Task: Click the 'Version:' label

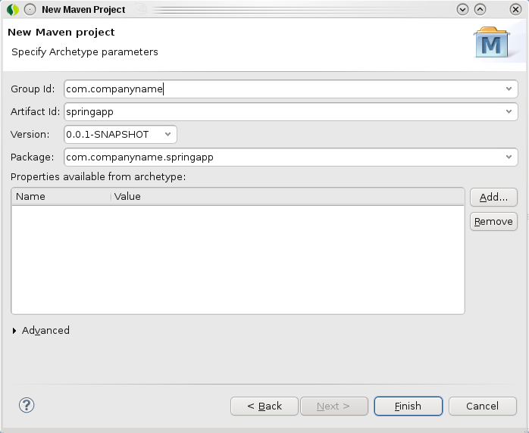Action: [x=30, y=135]
